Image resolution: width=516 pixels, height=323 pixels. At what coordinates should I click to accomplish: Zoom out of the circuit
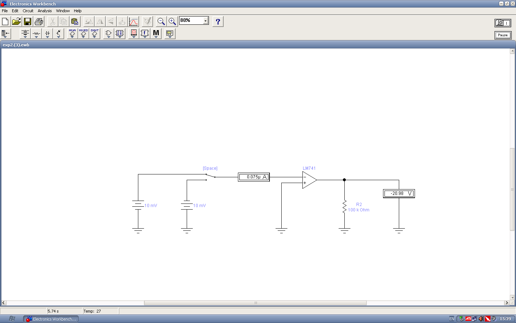[161, 22]
